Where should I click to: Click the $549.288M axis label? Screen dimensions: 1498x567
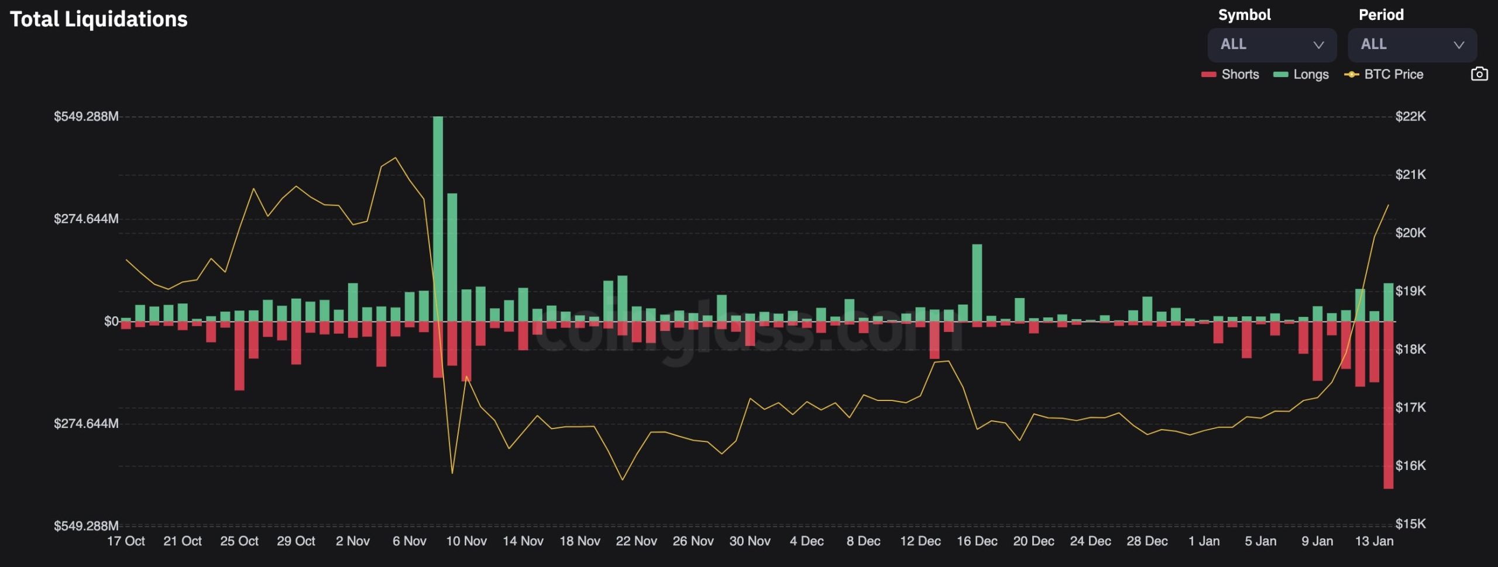click(x=85, y=116)
